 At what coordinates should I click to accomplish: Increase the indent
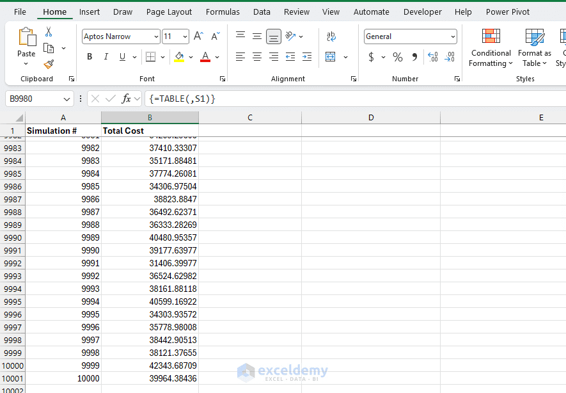(x=307, y=57)
